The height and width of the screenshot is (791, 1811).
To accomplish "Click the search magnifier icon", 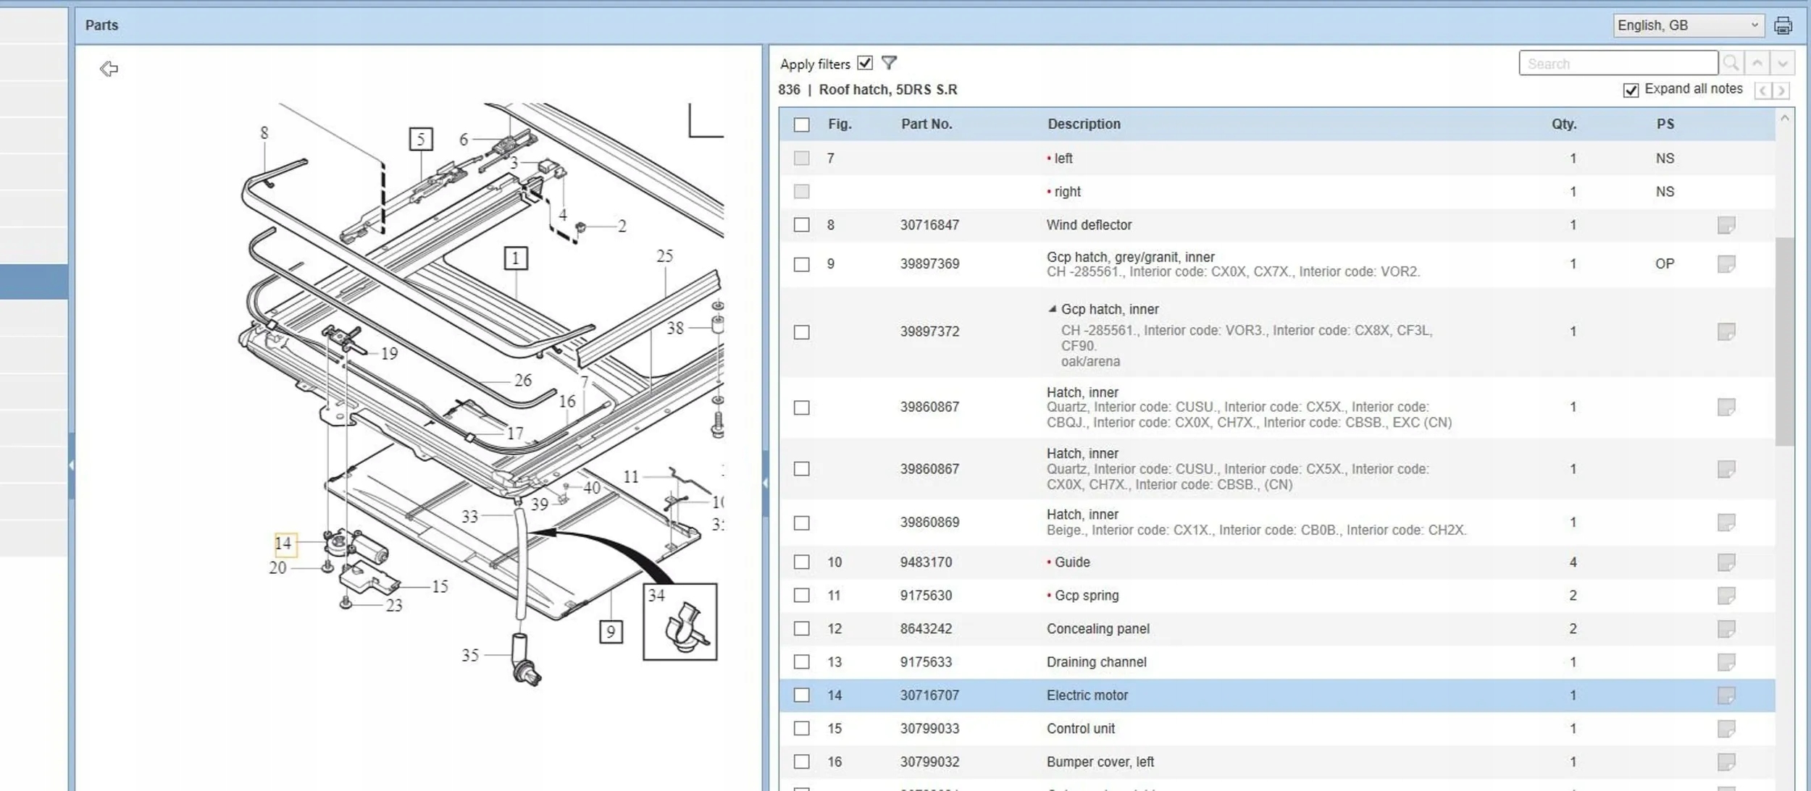I will click(x=1731, y=64).
